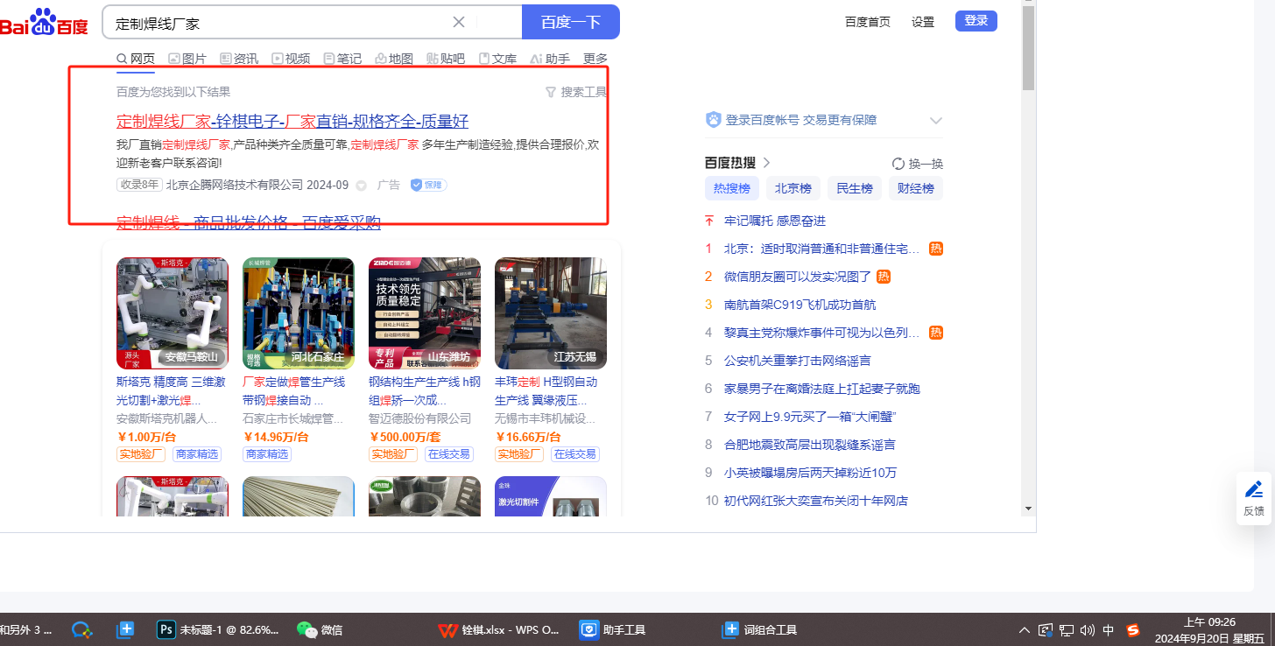1275x646 pixels.
Task: Click the 保障 shield badge
Action: tap(429, 185)
